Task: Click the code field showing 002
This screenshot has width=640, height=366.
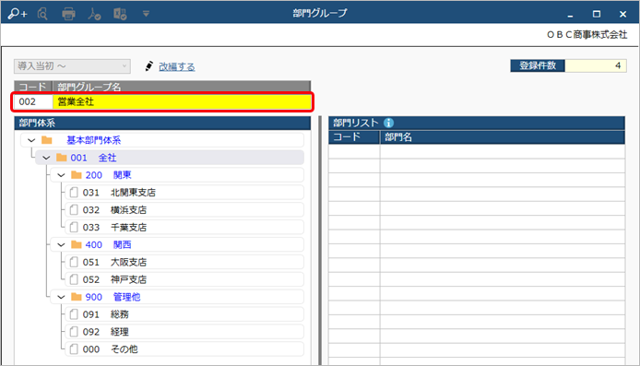Action: [x=33, y=101]
